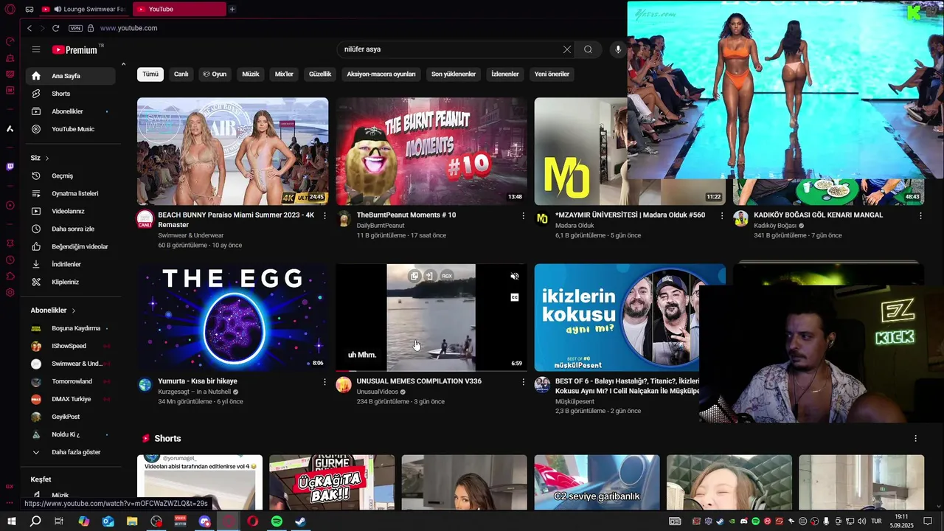This screenshot has height=531, width=944.
Task: Select the Müzik filter chip
Action: tap(251, 74)
